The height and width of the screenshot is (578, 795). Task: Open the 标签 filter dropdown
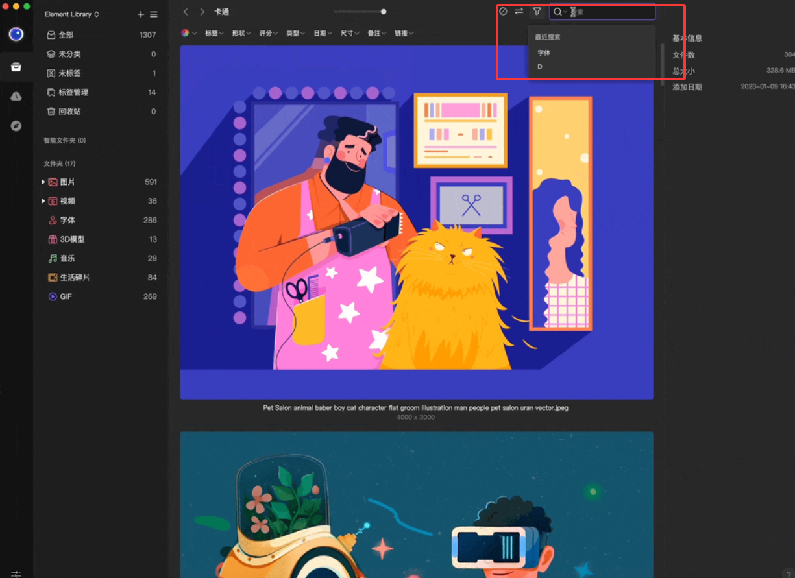pos(214,33)
